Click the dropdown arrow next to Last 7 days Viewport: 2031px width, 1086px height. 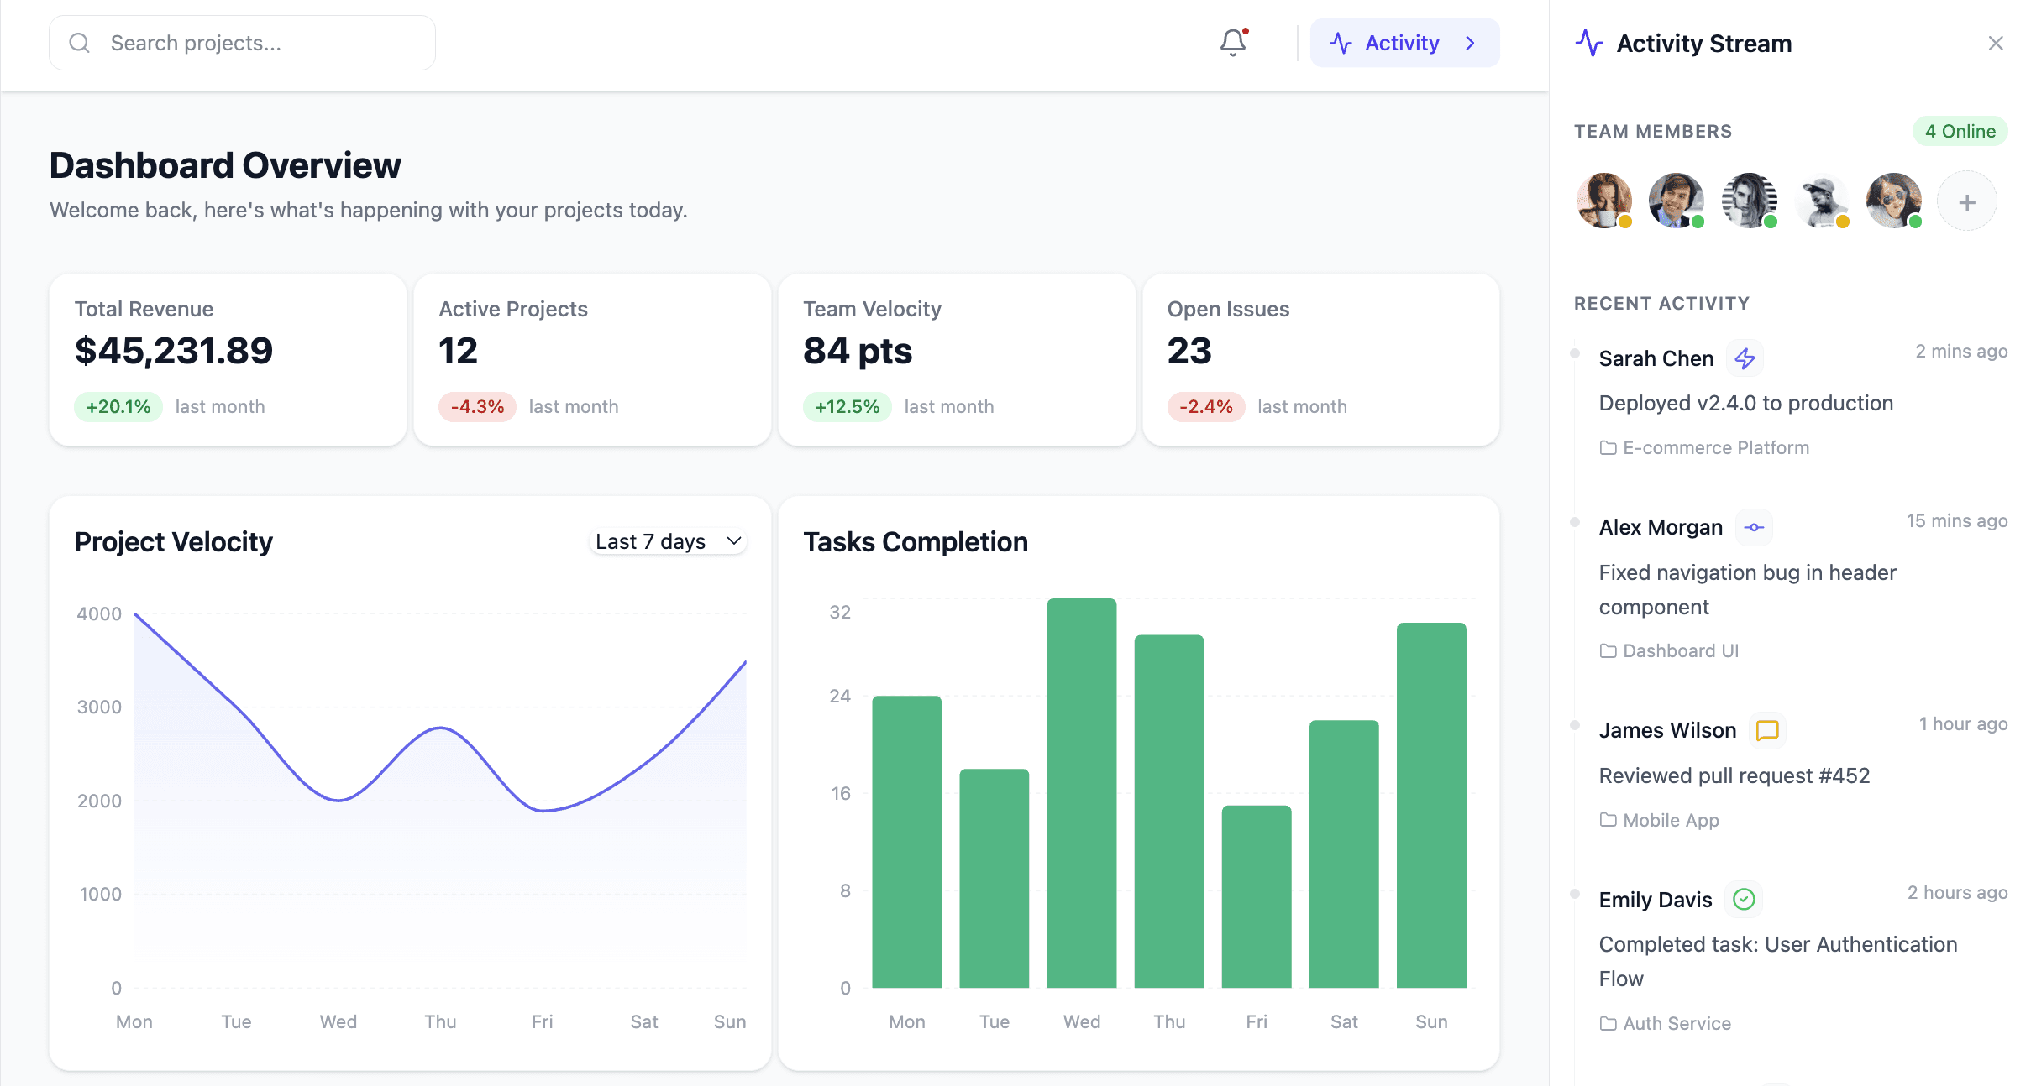pos(733,541)
